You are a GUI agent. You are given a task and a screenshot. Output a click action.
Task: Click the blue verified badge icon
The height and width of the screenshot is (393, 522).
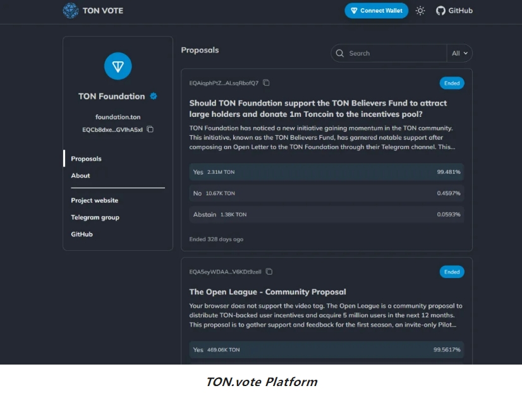[154, 96]
